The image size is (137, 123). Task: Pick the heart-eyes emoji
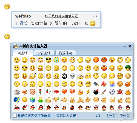[x=33, y=60]
